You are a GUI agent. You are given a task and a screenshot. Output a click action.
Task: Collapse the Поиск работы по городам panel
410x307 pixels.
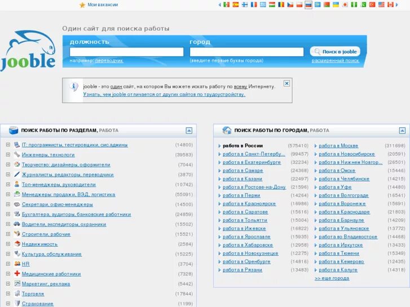point(402,130)
